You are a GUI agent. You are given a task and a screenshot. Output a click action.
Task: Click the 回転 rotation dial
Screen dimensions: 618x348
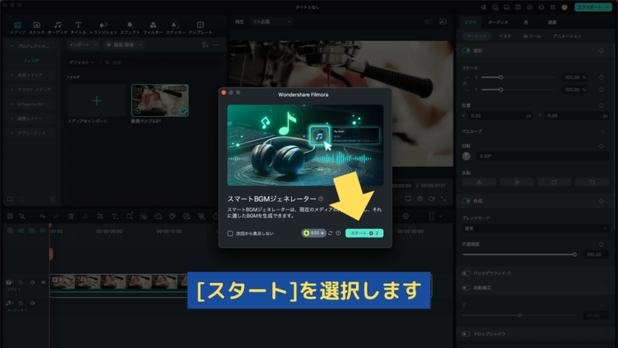coord(467,156)
